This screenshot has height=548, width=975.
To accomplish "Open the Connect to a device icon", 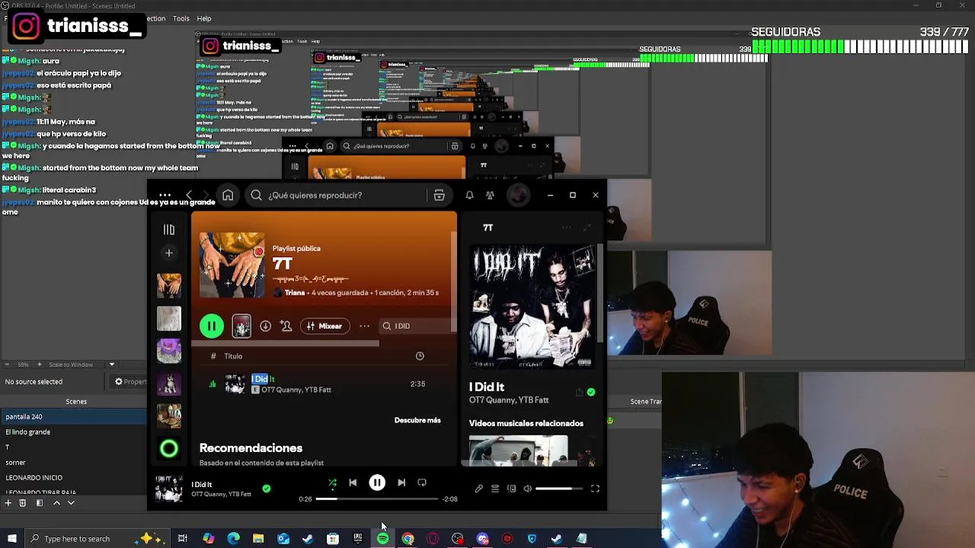I will coord(511,489).
